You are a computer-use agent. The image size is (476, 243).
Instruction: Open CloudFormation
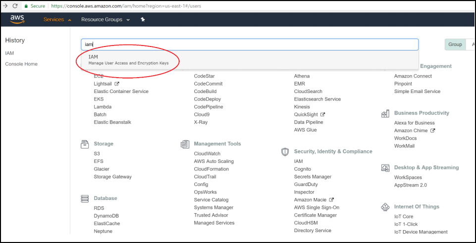click(x=212, y=169)
